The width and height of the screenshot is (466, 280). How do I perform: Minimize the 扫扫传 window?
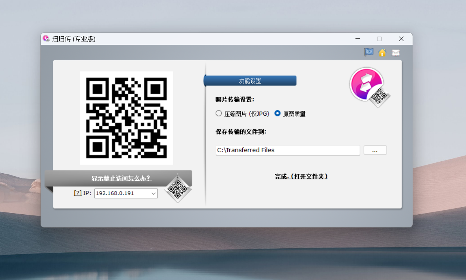click(358, 39)
